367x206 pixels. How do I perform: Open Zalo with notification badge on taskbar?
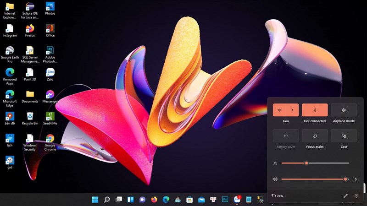[237, 200]
